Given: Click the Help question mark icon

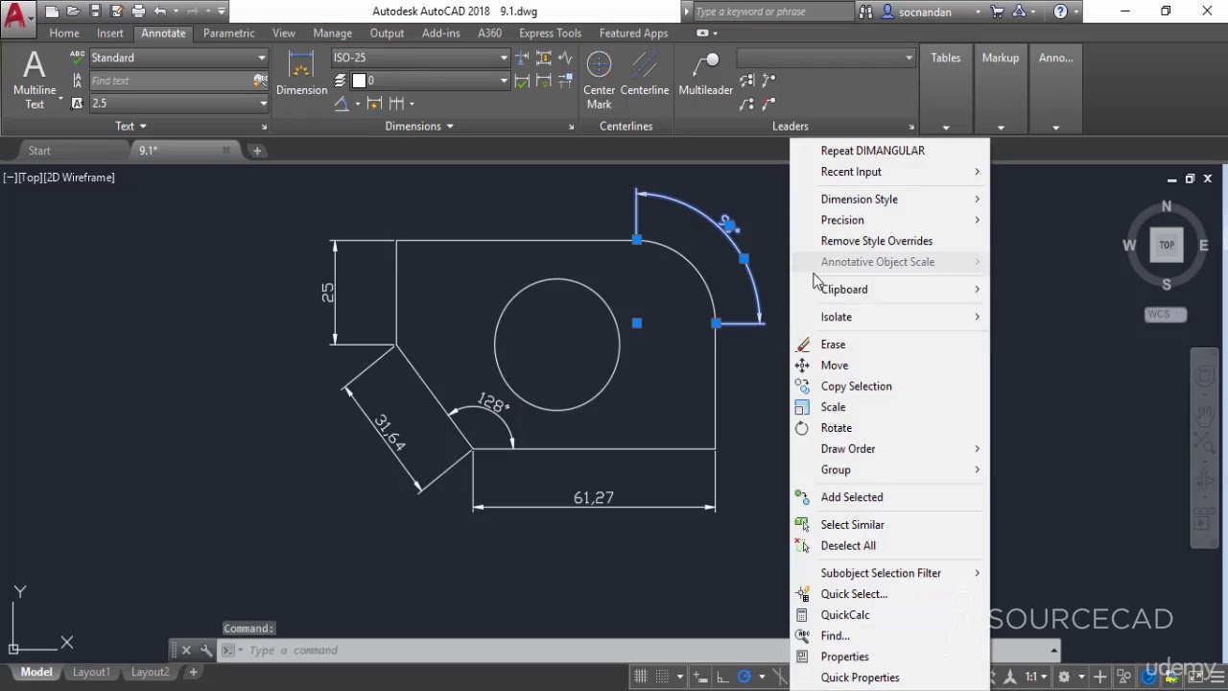Looking at the screenshot, I should (x=1060, y=12).
